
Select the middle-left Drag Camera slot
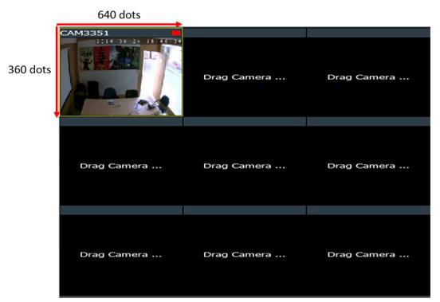pyautogui.click(x=121, y=166)
